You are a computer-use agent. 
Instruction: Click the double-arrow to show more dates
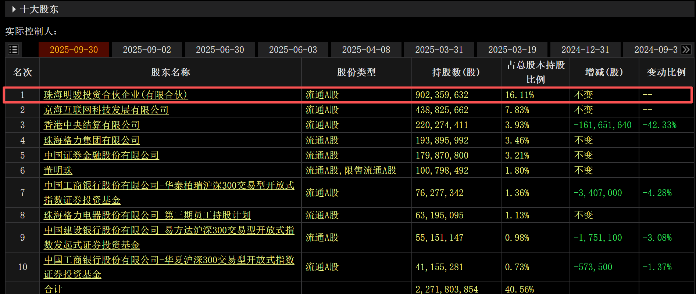(686, 50)
